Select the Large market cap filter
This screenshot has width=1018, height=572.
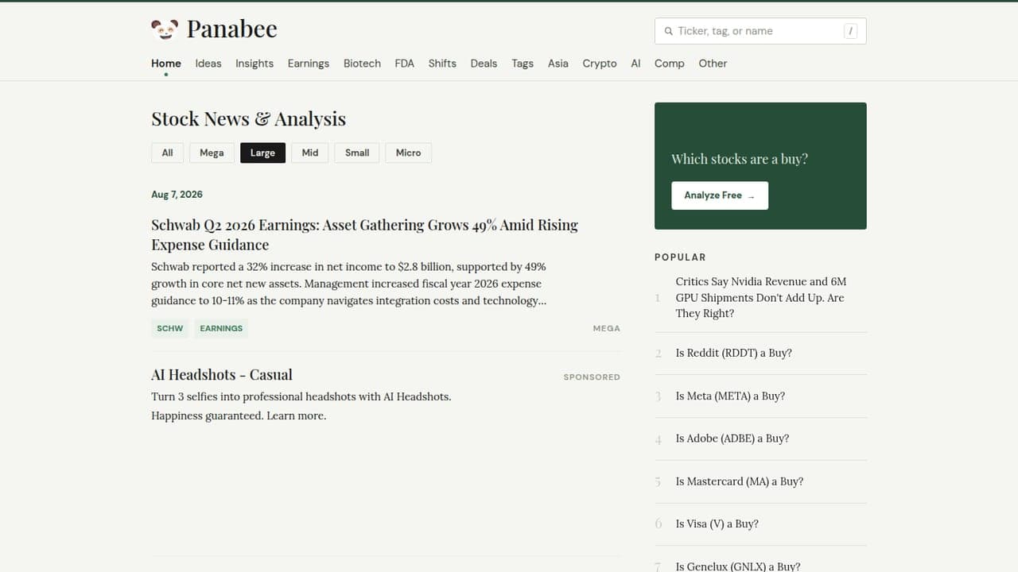262,153
